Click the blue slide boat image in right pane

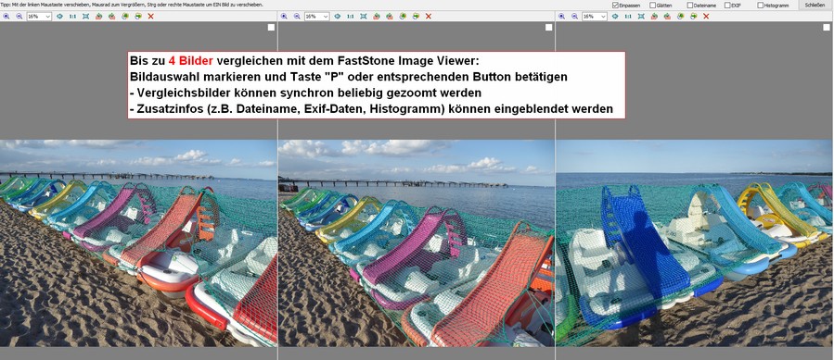(695, 243)
